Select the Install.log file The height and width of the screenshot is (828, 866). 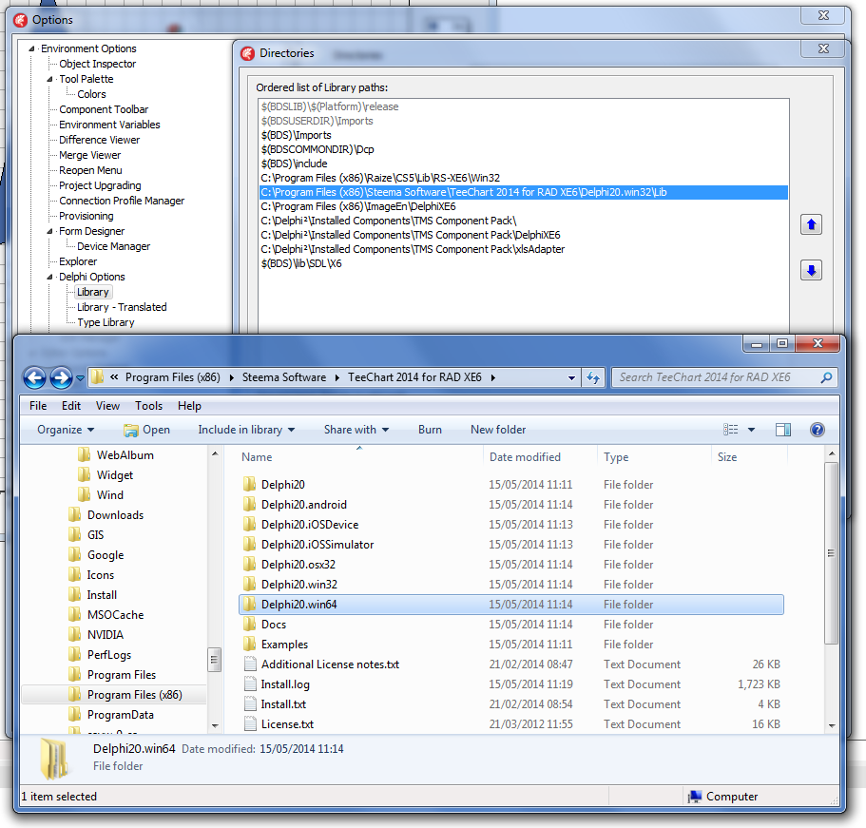pos(285,684)
